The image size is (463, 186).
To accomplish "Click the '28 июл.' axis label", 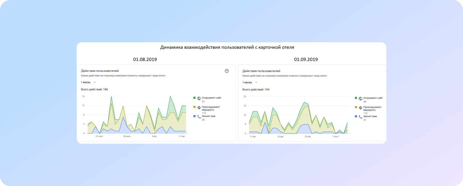I will [x=127, y=136].
